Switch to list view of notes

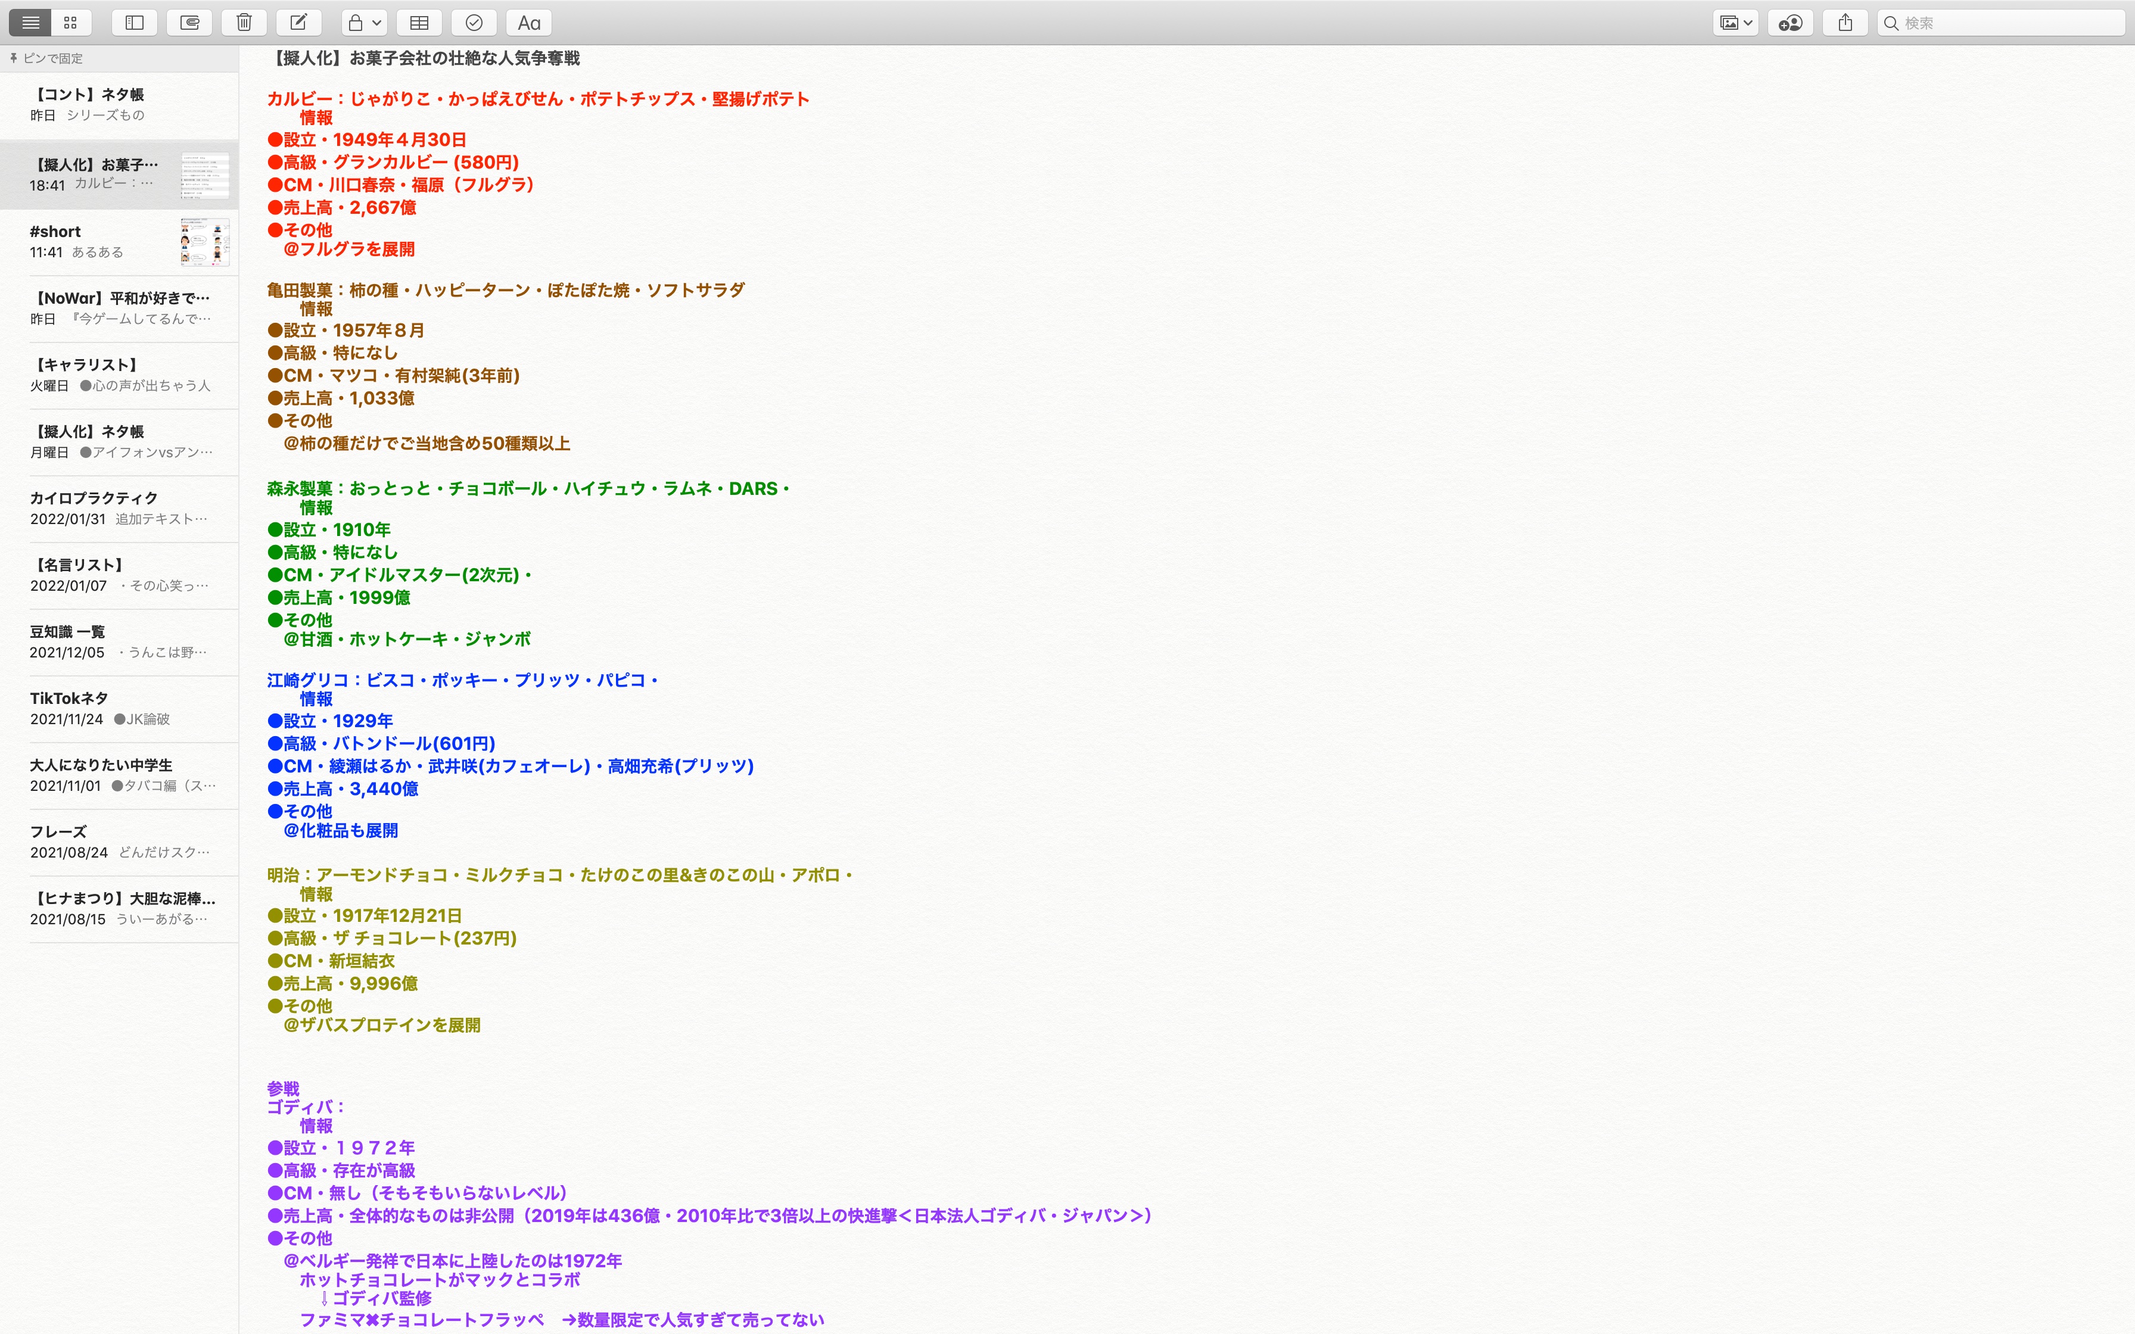(31, 23)
